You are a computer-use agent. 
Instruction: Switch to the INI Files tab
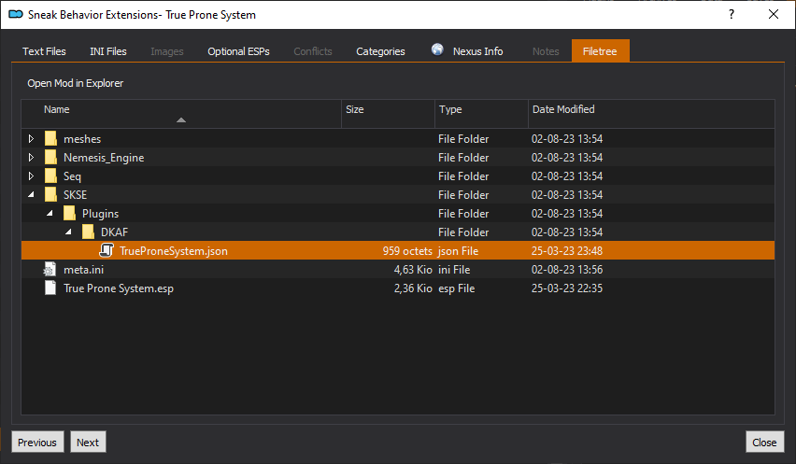pos(108,51)
